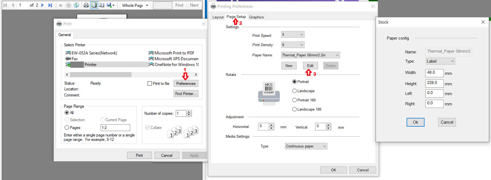Click Width field in Stock dialog
This screenshot has height=180, width=491.
(x=434, y=73)
